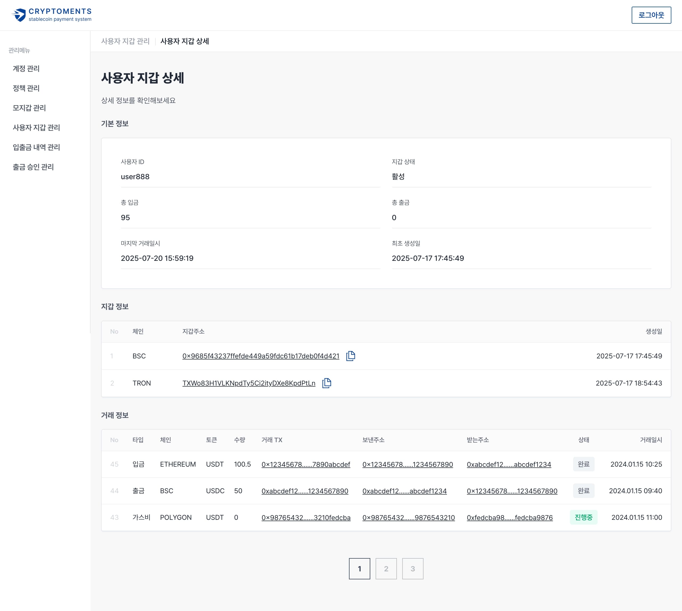The width and height of the screenshot is (682, 611).
Task: Open the BSC wallet address link
Action: (x=261, y=356)
